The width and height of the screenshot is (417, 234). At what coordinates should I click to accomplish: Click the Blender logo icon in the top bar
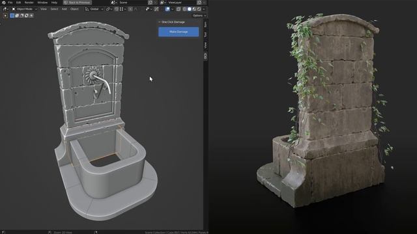pyautogui.click(x=4, y=3)
